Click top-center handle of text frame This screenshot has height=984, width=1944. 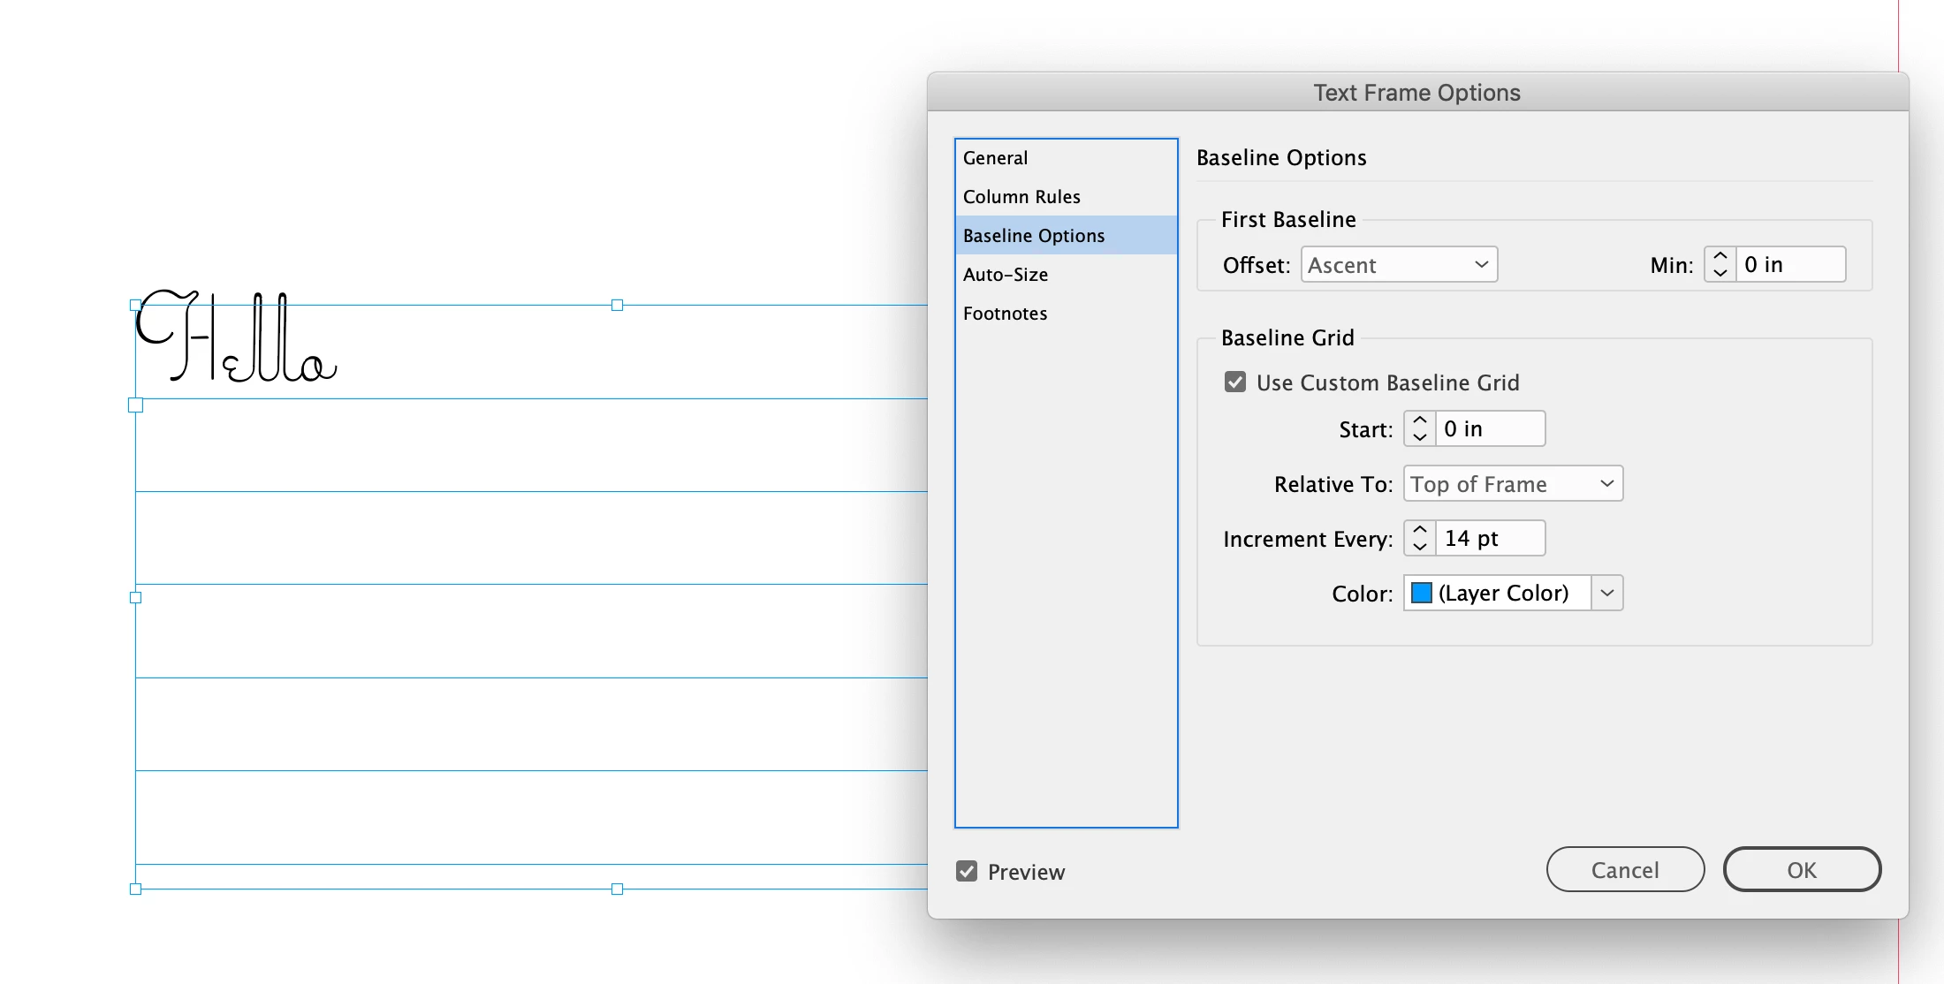click(x=617, y=305)
